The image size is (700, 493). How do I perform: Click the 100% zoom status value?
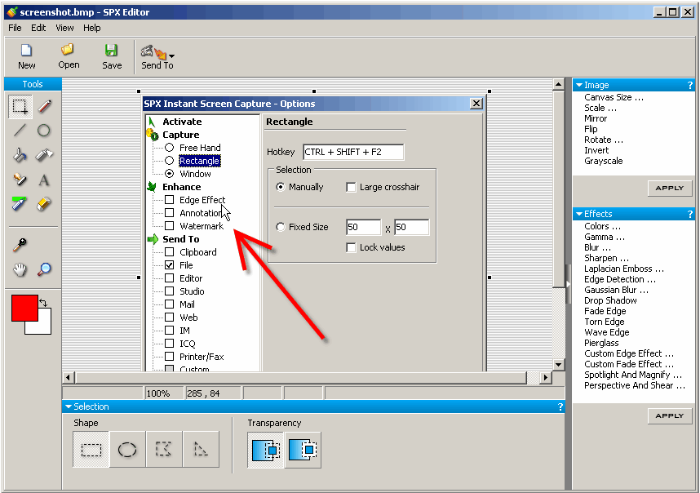pos(158,393)
